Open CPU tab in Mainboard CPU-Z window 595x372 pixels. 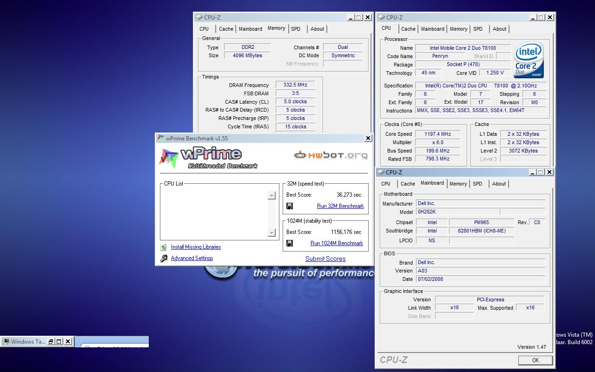[x=386, y=184]
